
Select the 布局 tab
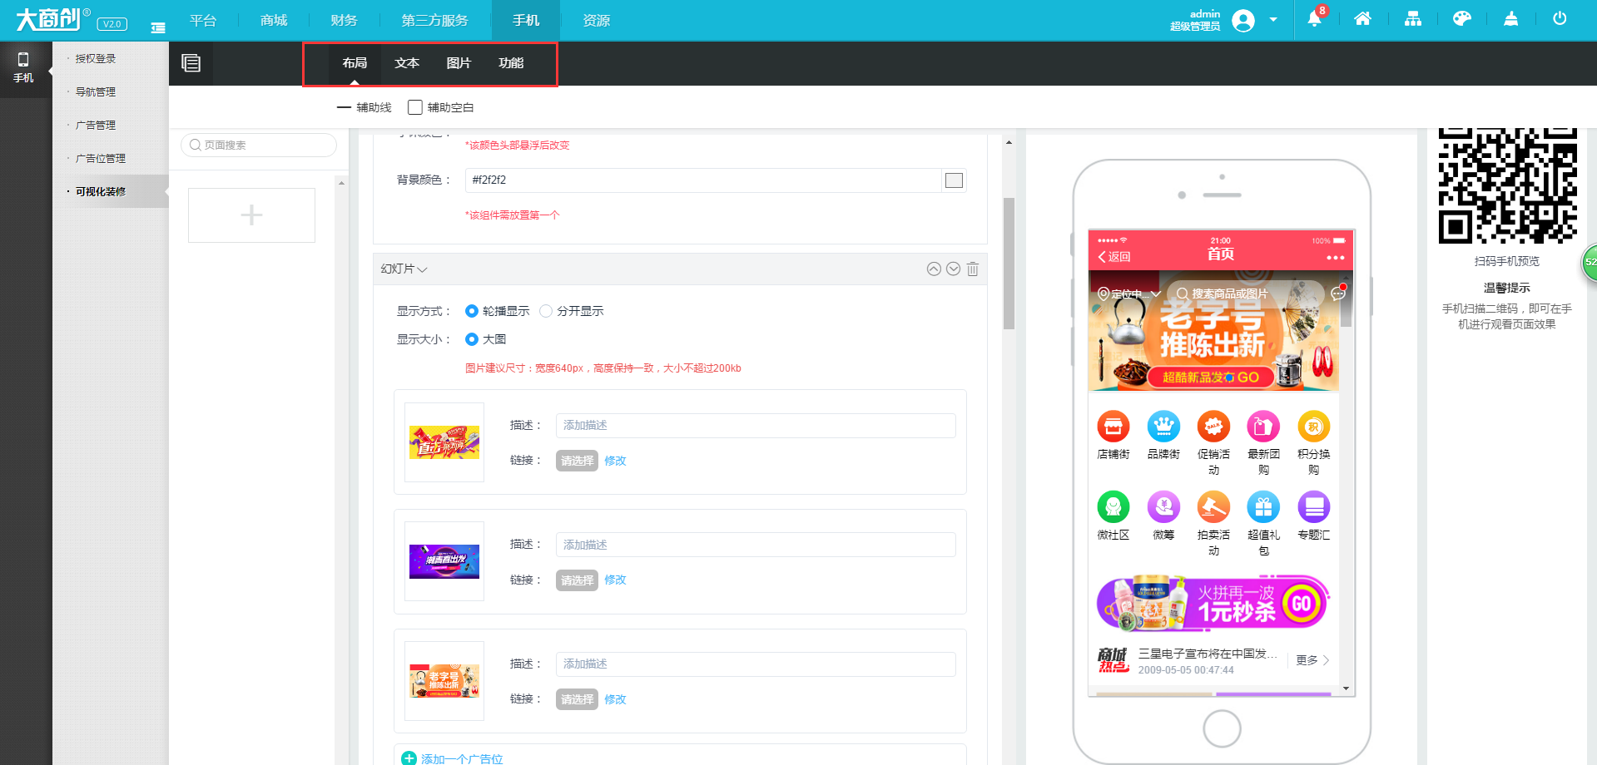[355, 63]
